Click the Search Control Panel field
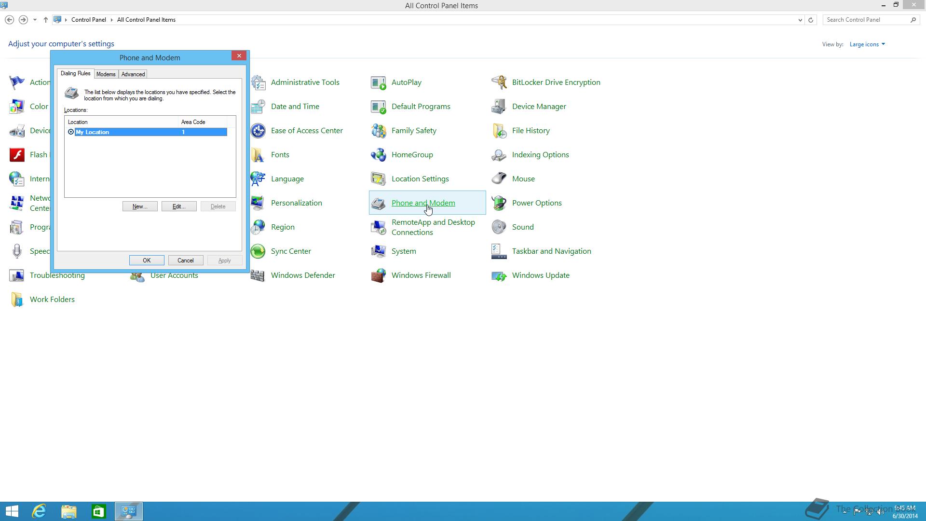This screenshot has height=521, width=926. point(866,20)
